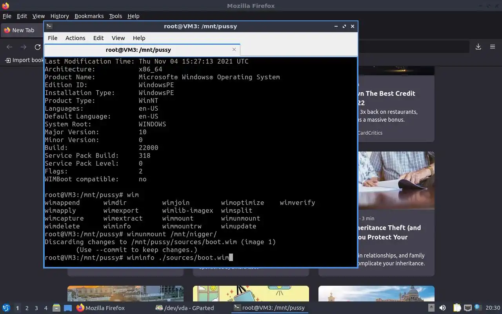Open Firefox Tools menu
Screen dimensions: 502x314
coord(115,16)
